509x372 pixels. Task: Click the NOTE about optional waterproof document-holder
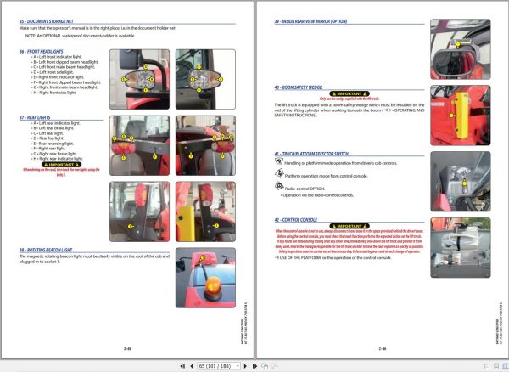pyautogui.click(x=81, y=36)
